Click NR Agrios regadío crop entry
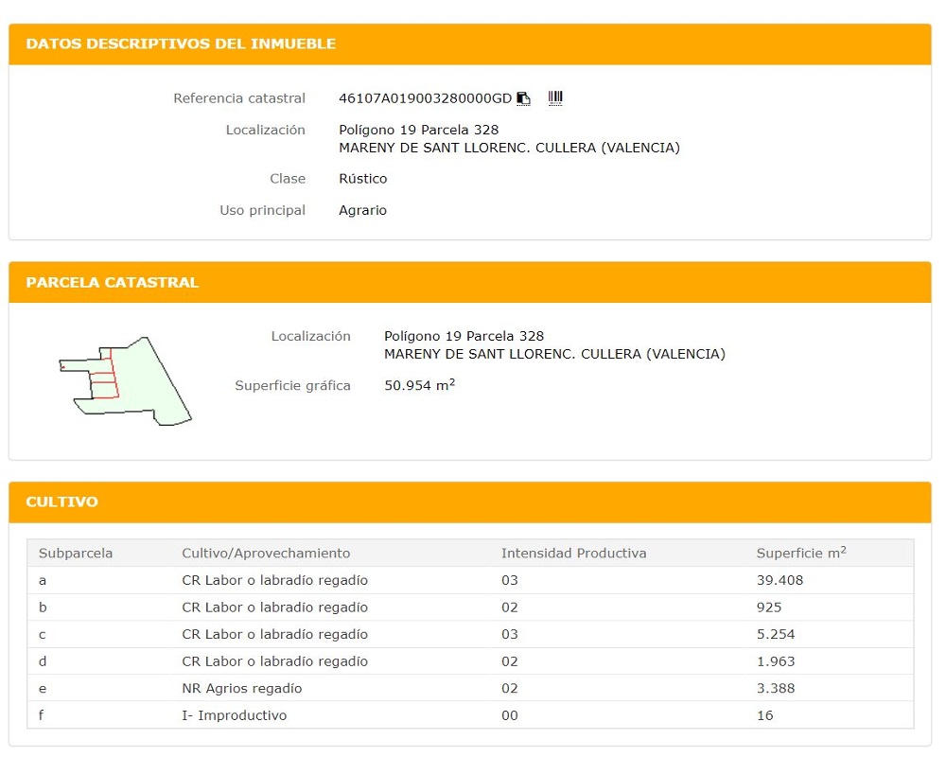 242,688
